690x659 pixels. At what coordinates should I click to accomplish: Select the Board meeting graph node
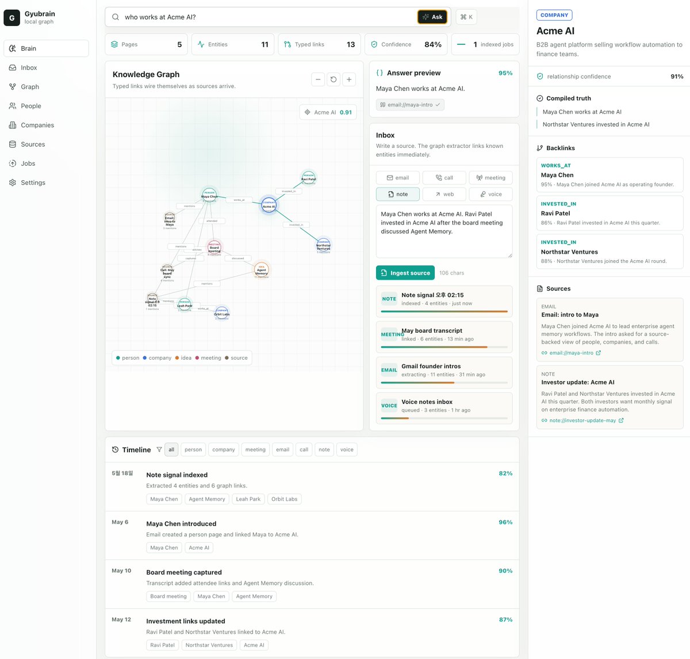[x=214, y=248]
